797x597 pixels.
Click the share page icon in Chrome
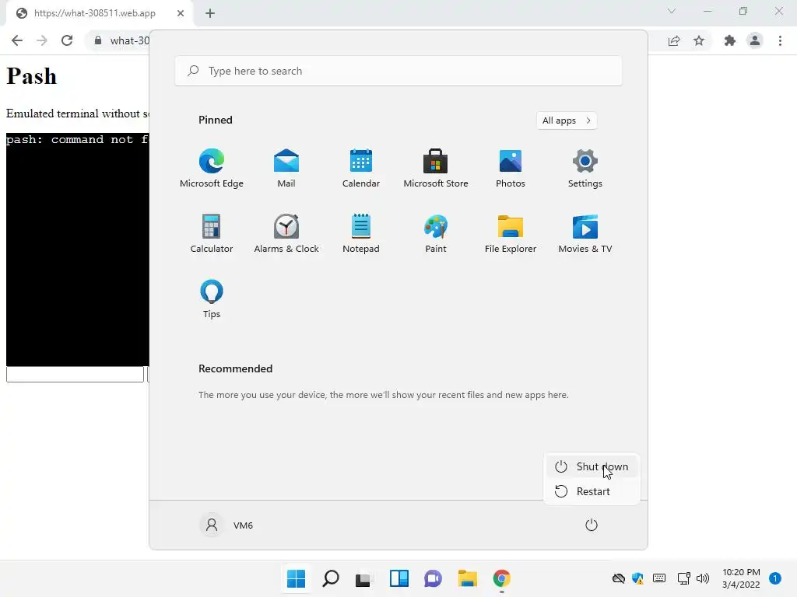click(x=674, y=40)
